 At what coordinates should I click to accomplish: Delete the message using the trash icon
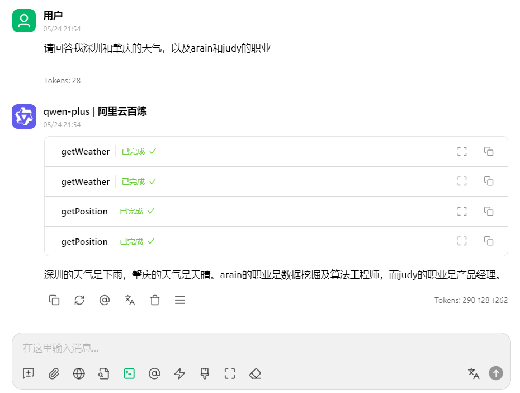155,300
